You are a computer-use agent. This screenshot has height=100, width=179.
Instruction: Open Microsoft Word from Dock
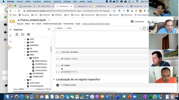[x=117, y=97]
